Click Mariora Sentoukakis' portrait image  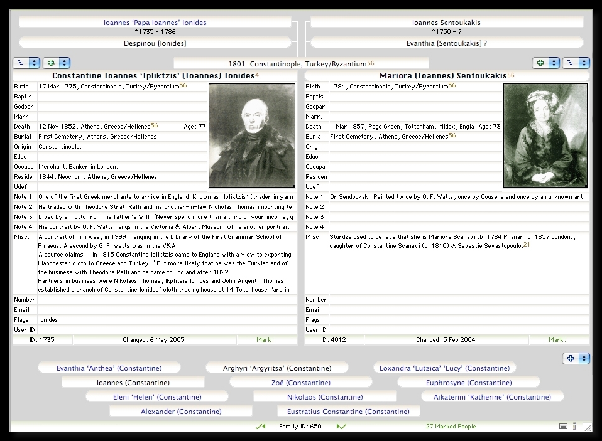click(545, 135)
